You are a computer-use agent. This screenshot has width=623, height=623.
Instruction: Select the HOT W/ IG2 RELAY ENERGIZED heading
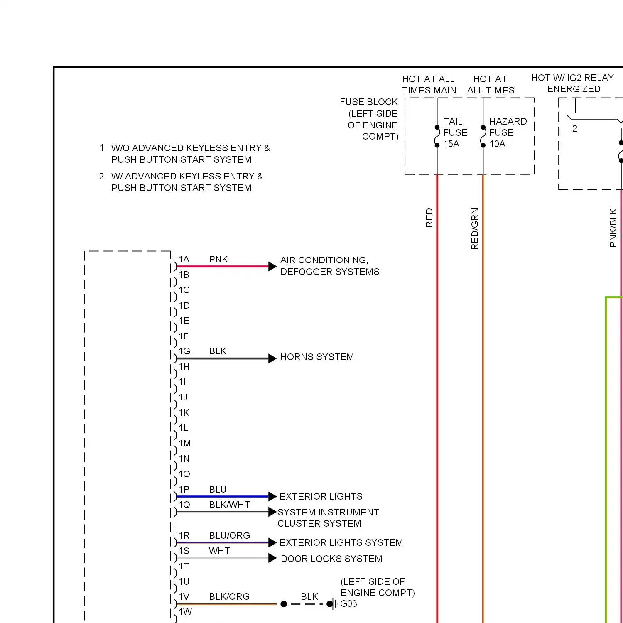click(573, 83)
